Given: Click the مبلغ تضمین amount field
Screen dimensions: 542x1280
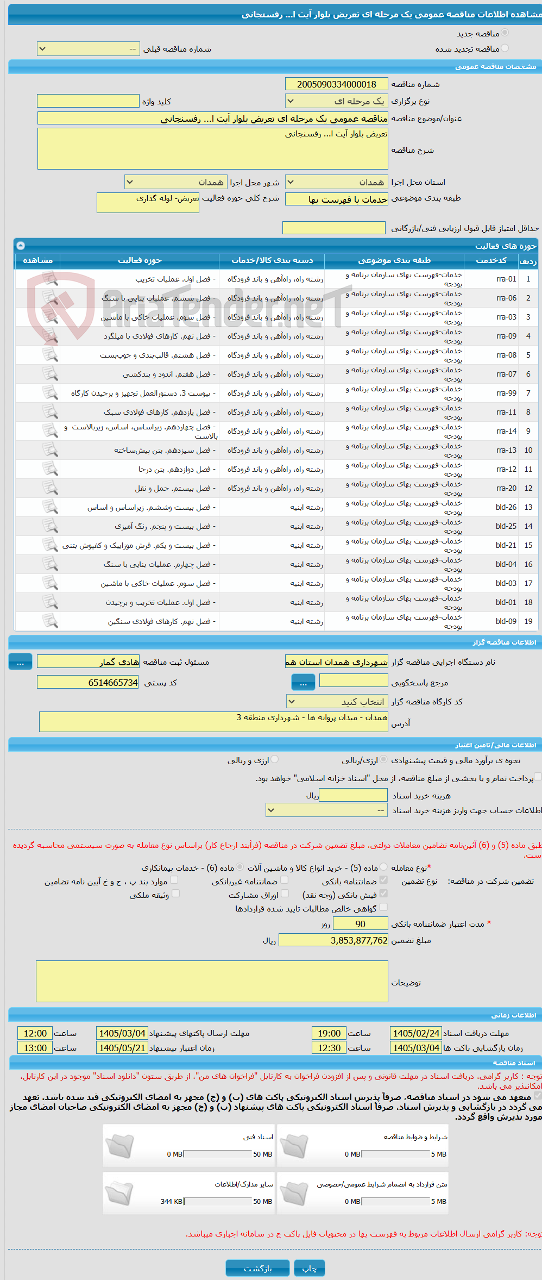Looking at the screenshot, I should click(333, 940).
